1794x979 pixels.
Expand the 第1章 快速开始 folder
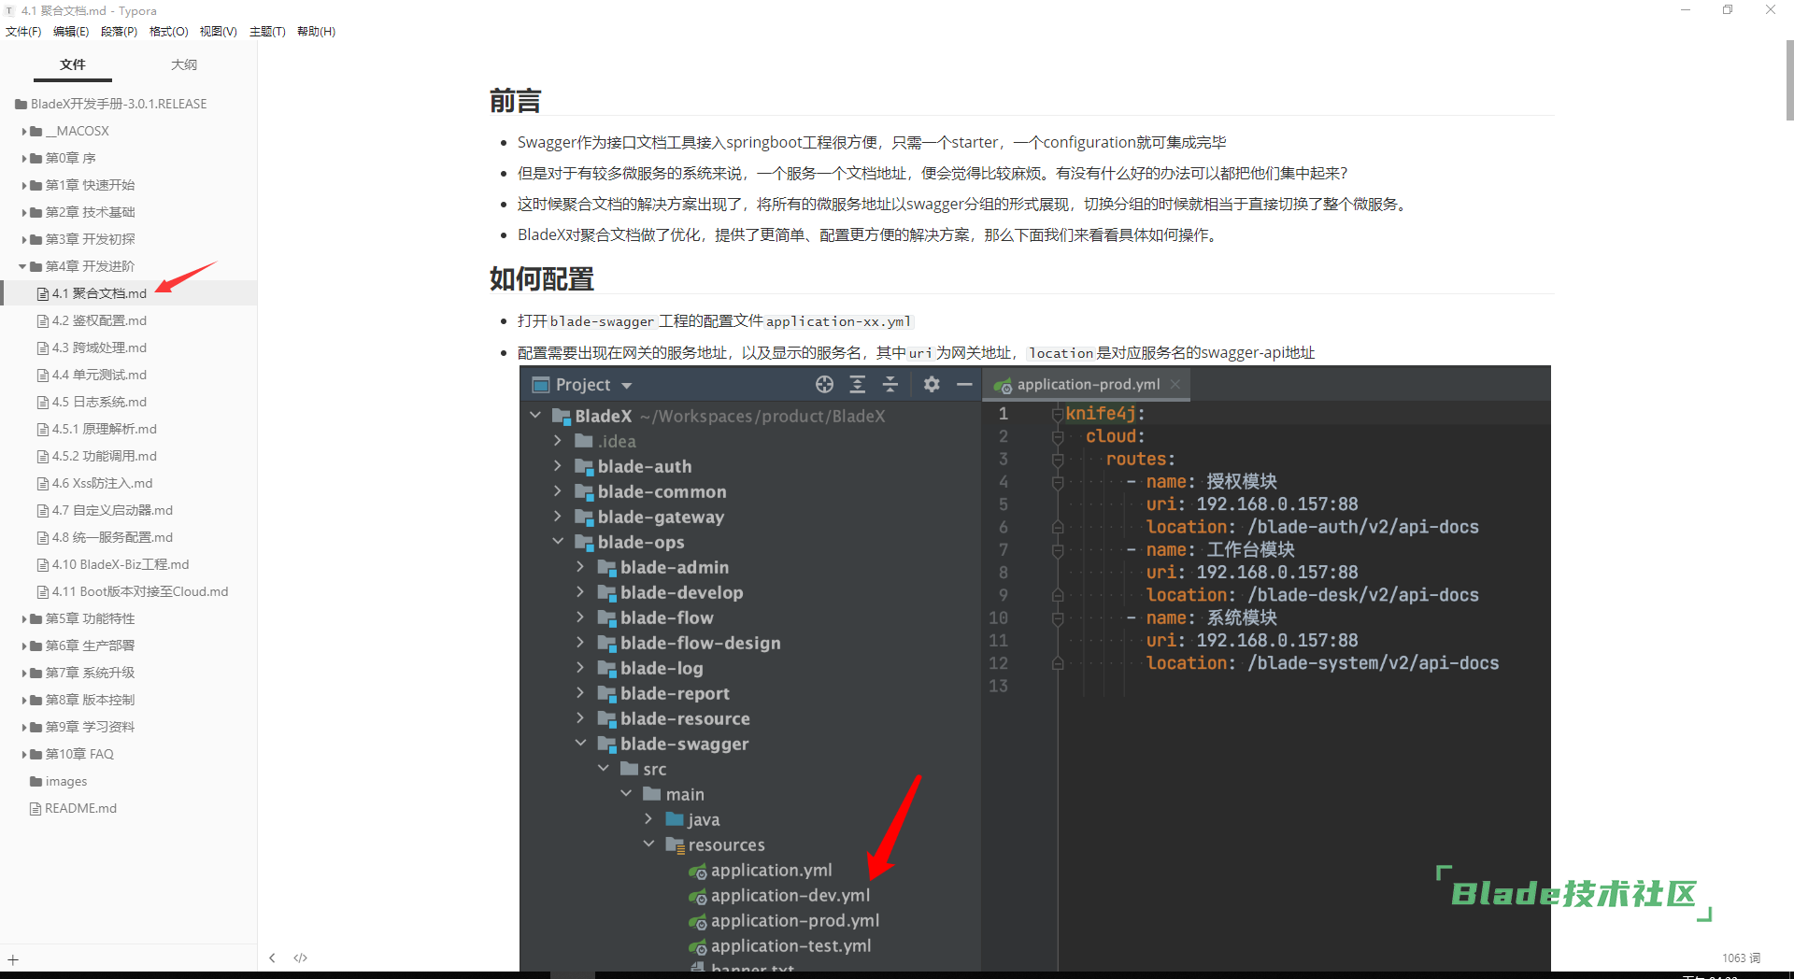coord(24,185)
